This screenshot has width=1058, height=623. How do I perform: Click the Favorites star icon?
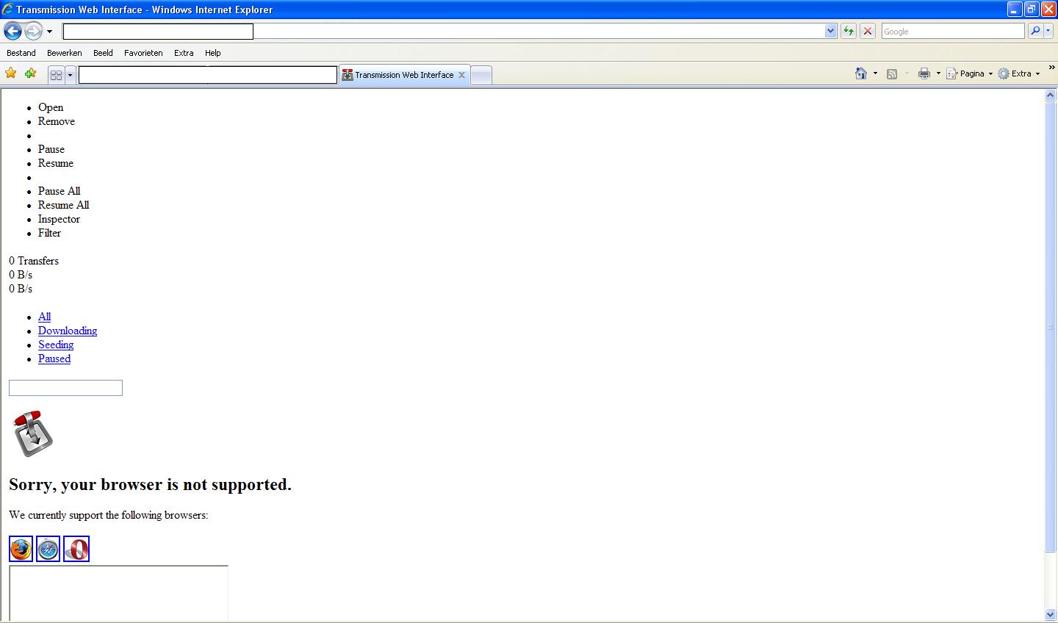[11, 73]
